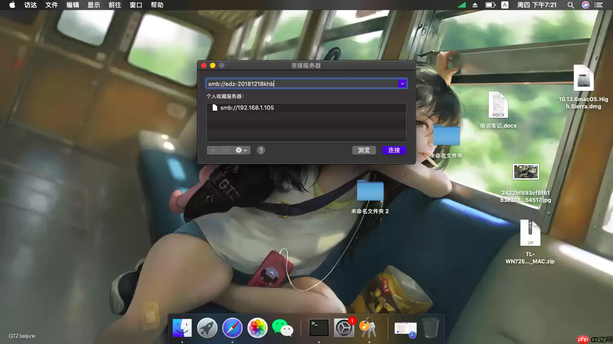Open Safari from the Dock
Viewport: 613px width, 344px height.
pyautogui.click(x=232, y=328)
